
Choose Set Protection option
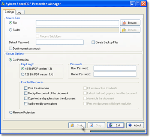10,60
